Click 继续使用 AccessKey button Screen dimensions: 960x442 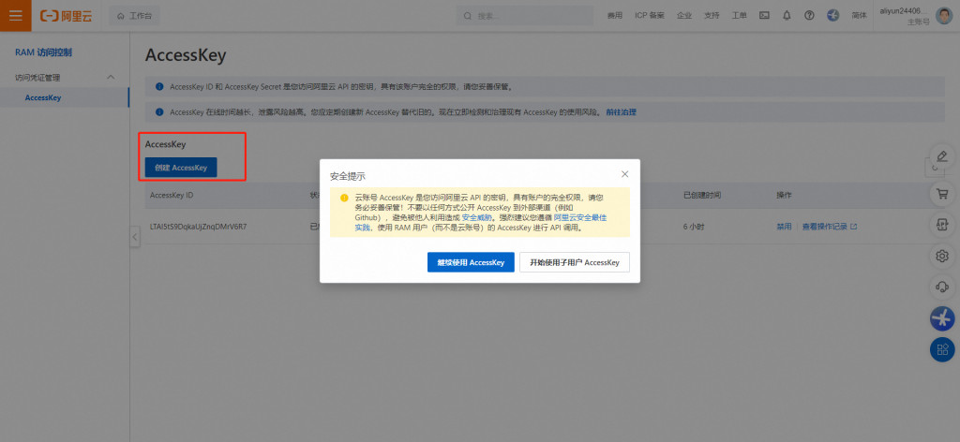coord(471,262)
